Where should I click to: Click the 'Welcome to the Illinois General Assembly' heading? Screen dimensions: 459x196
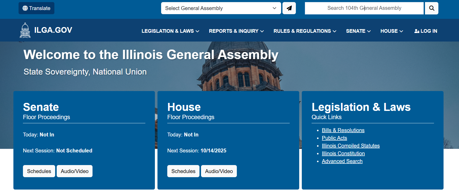(x=151, y=55)
